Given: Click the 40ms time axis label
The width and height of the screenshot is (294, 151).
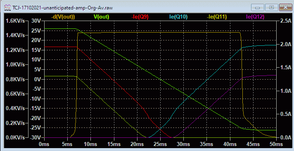Looking at the screenshot, I should point(230,144).
